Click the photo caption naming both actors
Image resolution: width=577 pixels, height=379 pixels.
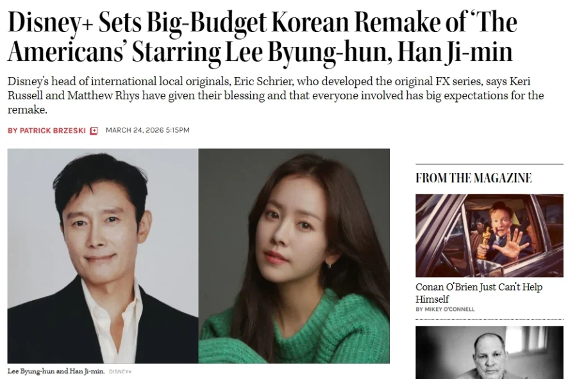[56, 371]
